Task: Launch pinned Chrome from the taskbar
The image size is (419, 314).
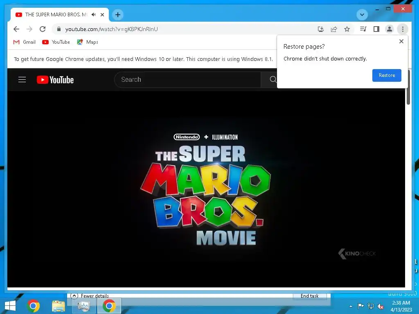Action: pyautogui.click(x=34, y=306)
